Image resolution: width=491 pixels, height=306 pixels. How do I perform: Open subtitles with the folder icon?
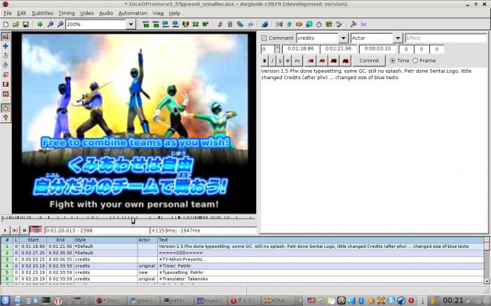click(15, 24)
